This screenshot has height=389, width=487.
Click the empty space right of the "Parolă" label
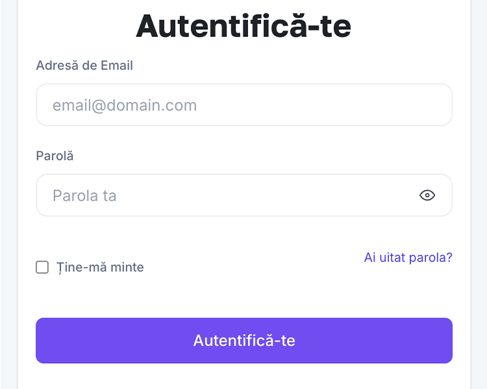[260, 156]
